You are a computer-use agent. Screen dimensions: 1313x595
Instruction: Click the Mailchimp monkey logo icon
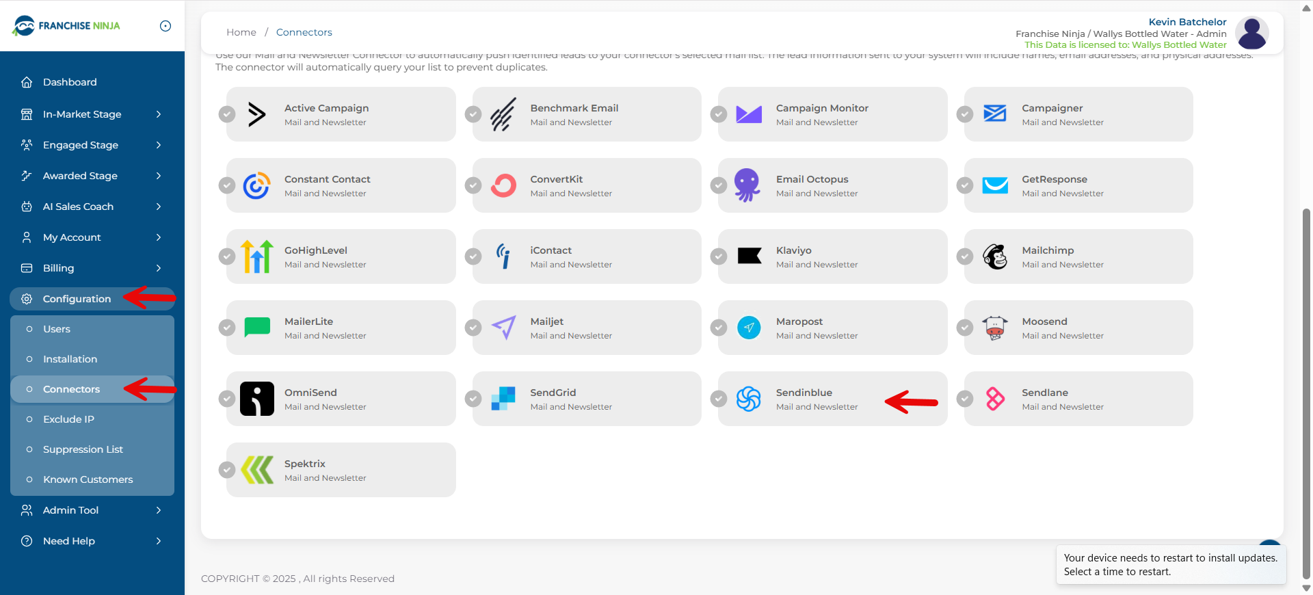click(995, 256)
